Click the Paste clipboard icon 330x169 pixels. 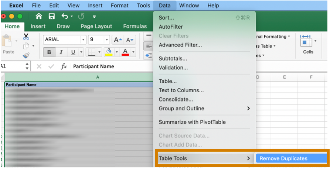click(7, 41)
